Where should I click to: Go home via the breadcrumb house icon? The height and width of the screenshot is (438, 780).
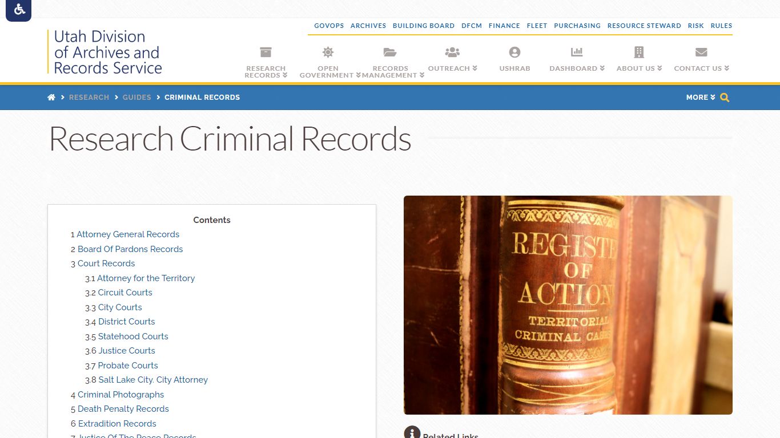tap(51, 98)
